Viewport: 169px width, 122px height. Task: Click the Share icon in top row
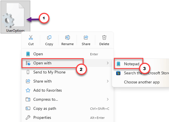click(86, 37)
